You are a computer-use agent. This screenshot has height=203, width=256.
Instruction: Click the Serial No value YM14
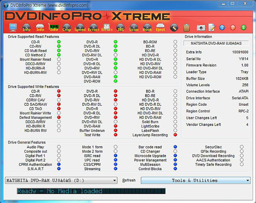pyautogui.click(x=244, y=59)
